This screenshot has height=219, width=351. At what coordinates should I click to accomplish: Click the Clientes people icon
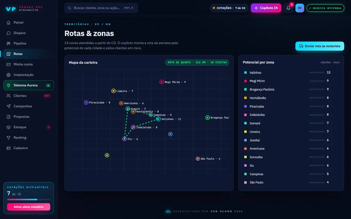[x=8, y=96]
